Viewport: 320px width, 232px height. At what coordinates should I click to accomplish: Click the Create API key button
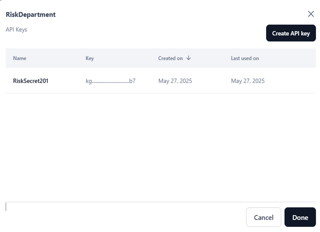pos(291,33)
